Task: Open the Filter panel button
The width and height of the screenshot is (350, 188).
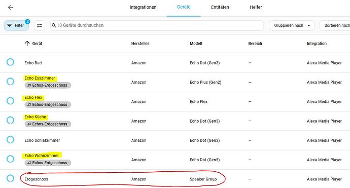Action: tap(16, 25)
